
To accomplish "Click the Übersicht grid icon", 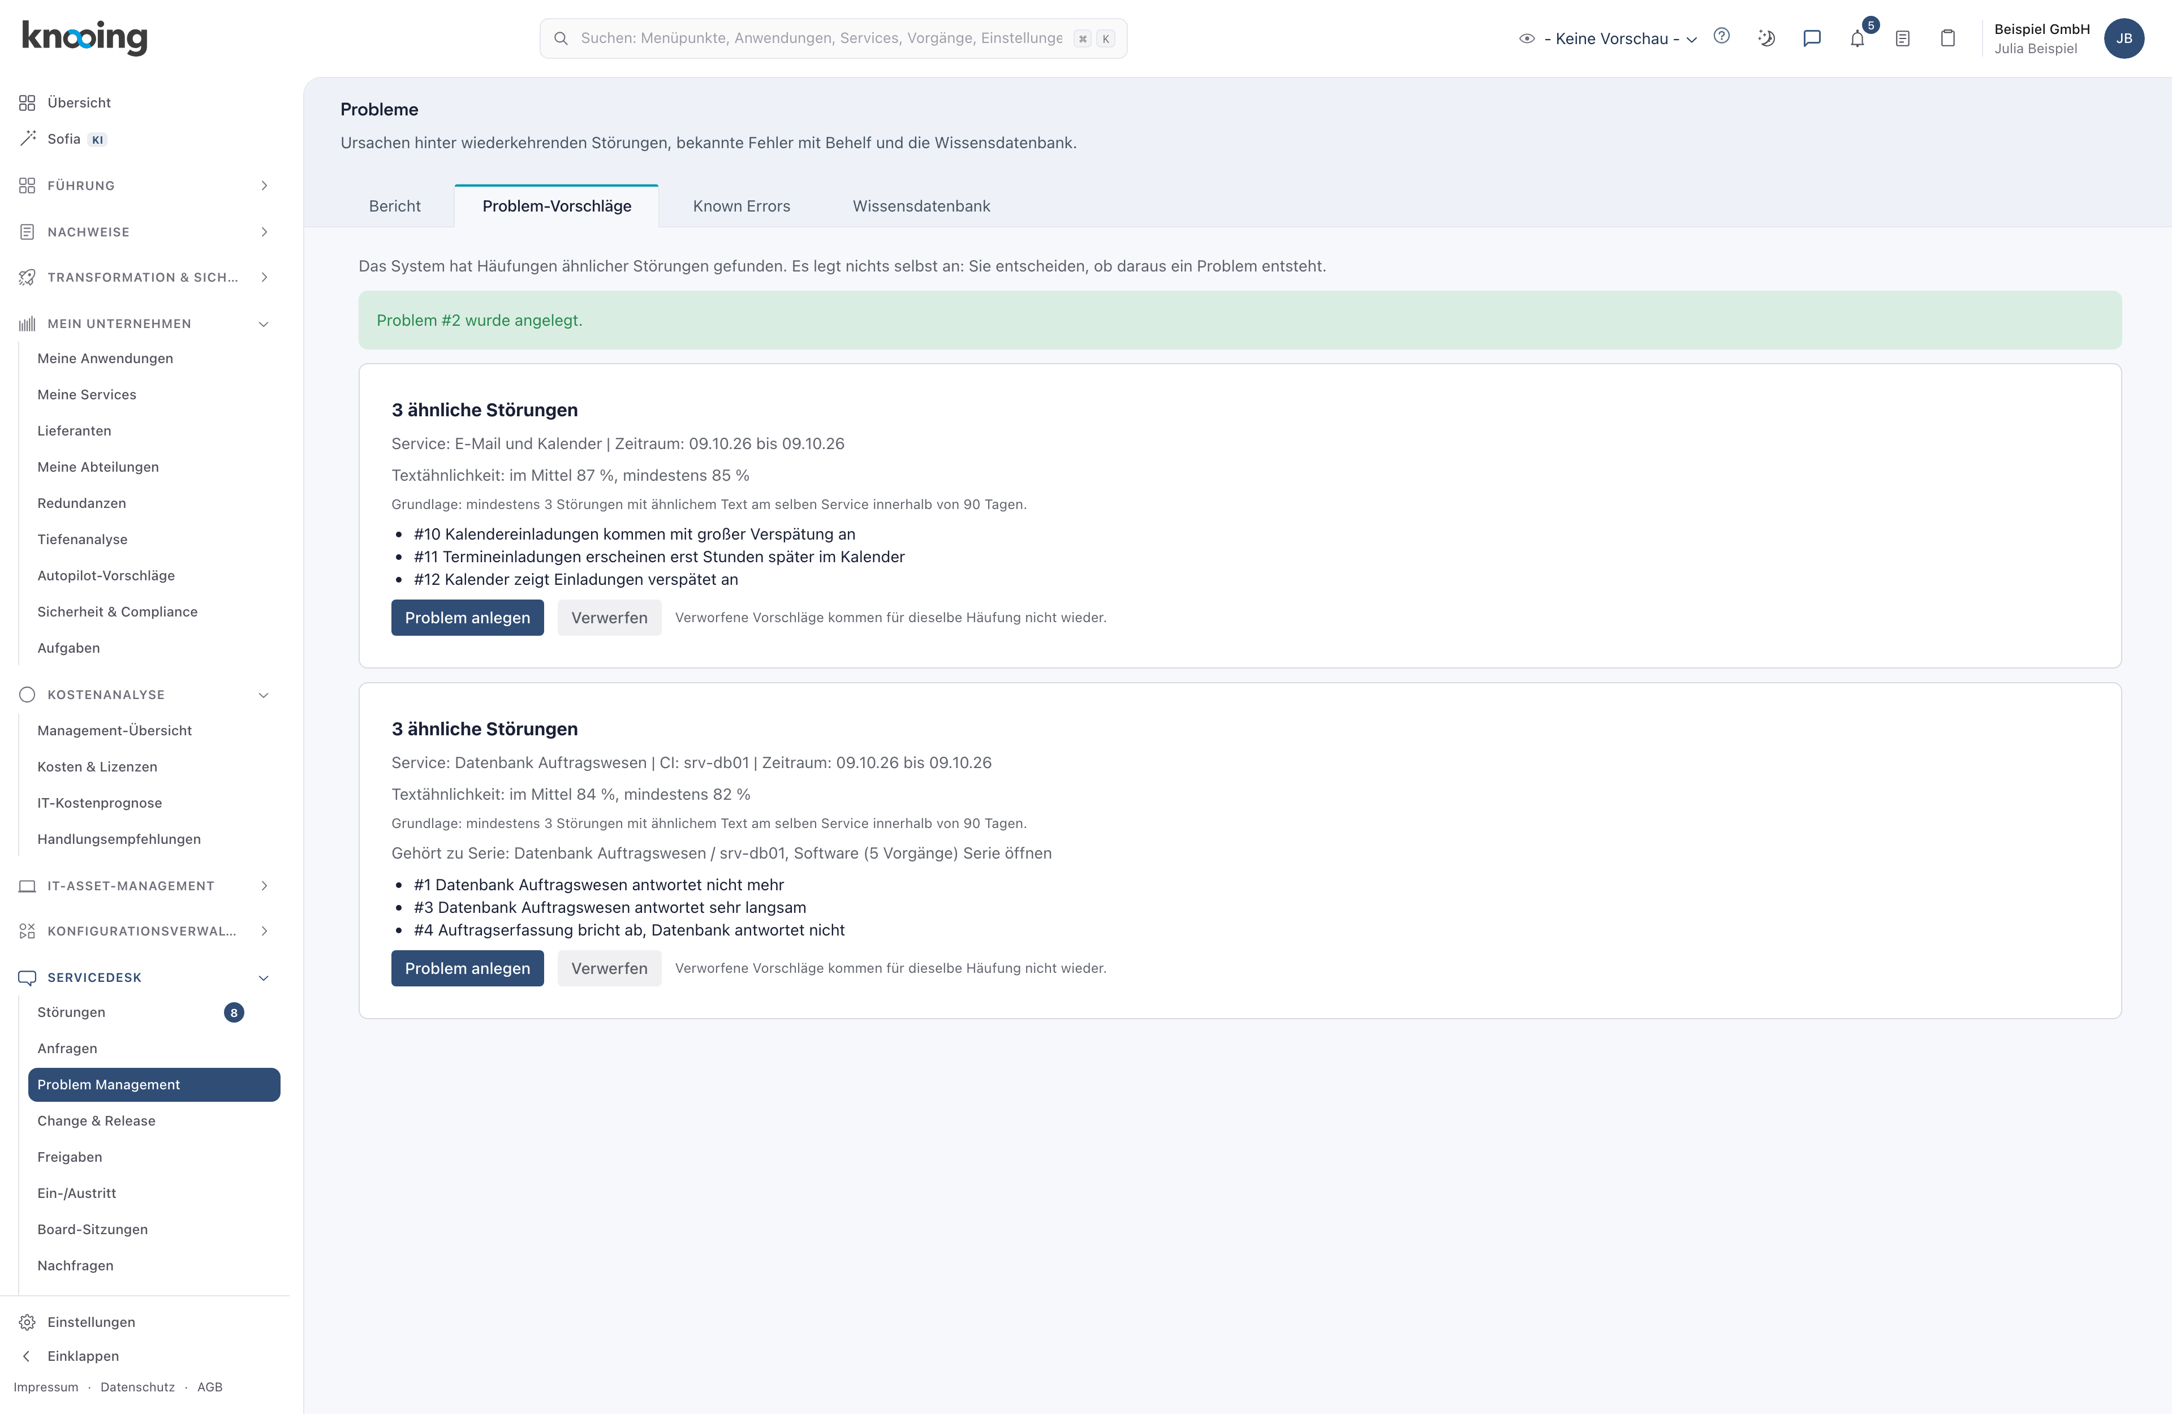I will tap(27, 102).
